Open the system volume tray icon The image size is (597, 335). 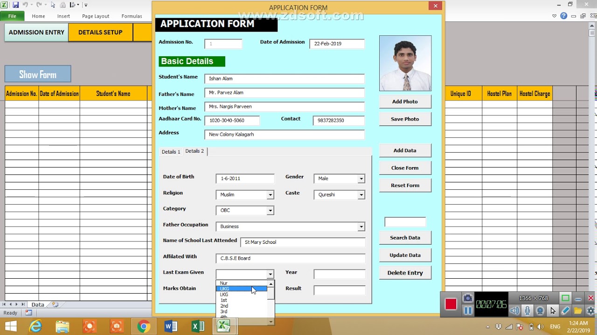[x=541, y=327]
